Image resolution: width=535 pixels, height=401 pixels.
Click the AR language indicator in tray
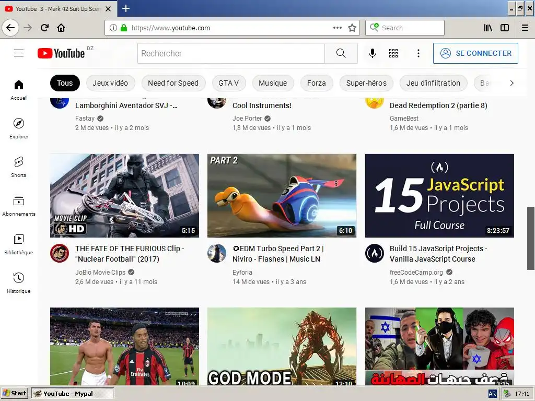pos(492,394)
